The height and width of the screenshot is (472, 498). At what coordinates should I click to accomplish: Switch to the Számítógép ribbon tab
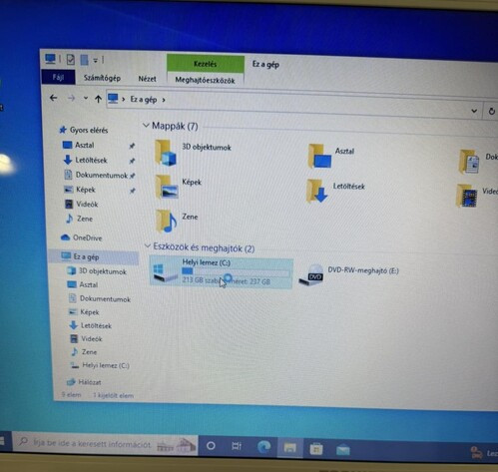[102, 78]
